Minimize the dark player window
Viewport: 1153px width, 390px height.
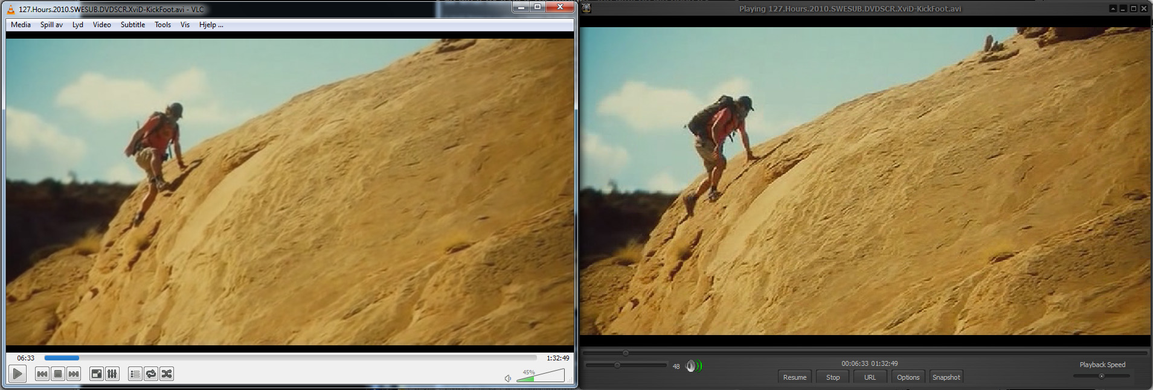coord(1123,8)
